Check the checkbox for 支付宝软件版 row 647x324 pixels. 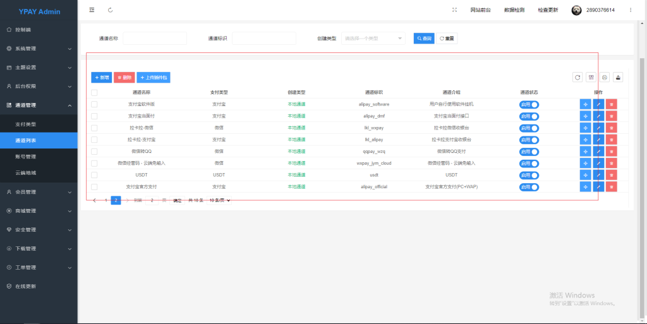pos(95,104)
